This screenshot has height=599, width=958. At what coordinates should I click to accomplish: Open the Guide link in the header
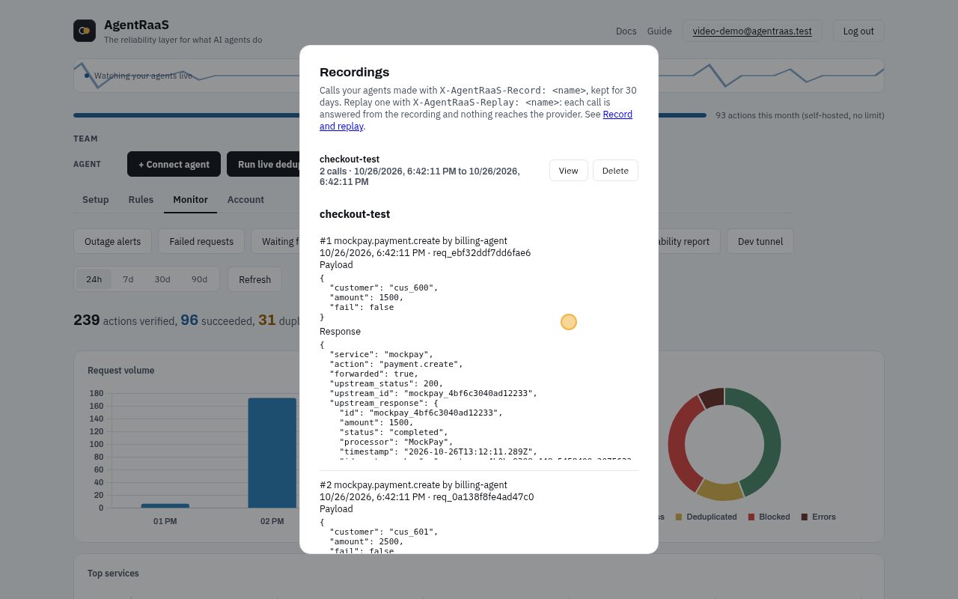click(659, 31)
